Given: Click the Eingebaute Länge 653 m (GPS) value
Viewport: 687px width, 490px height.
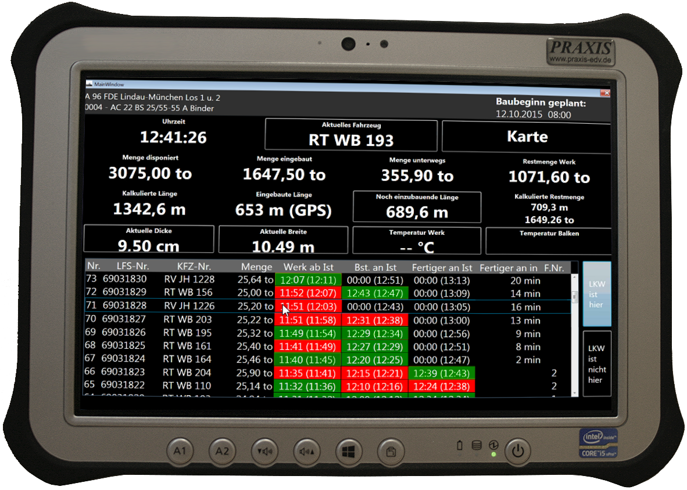Looking at the screenshot, I should (x=284, y=210).
